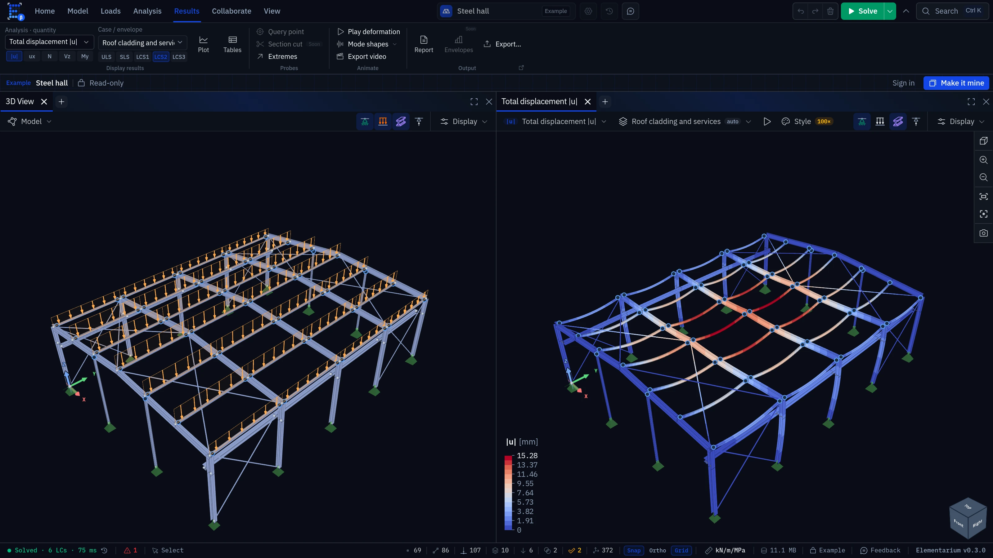This screenshot has height=558, width=993.
Task: Open version history icon
Action: (x=609, y=11)
